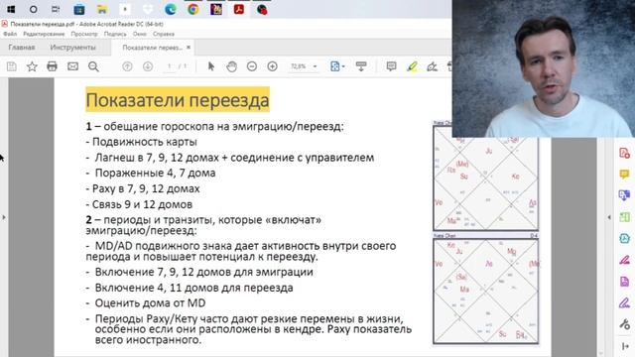This screenshot has height=357, width=635.
Task: Click 'Включение 4, 11 домов для переезда'
Action: (190, 288)
